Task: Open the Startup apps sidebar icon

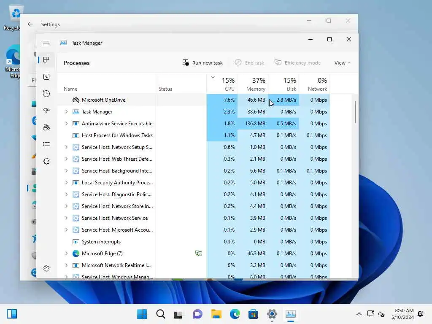Action: pyautogui.click(x=46, y=110)
